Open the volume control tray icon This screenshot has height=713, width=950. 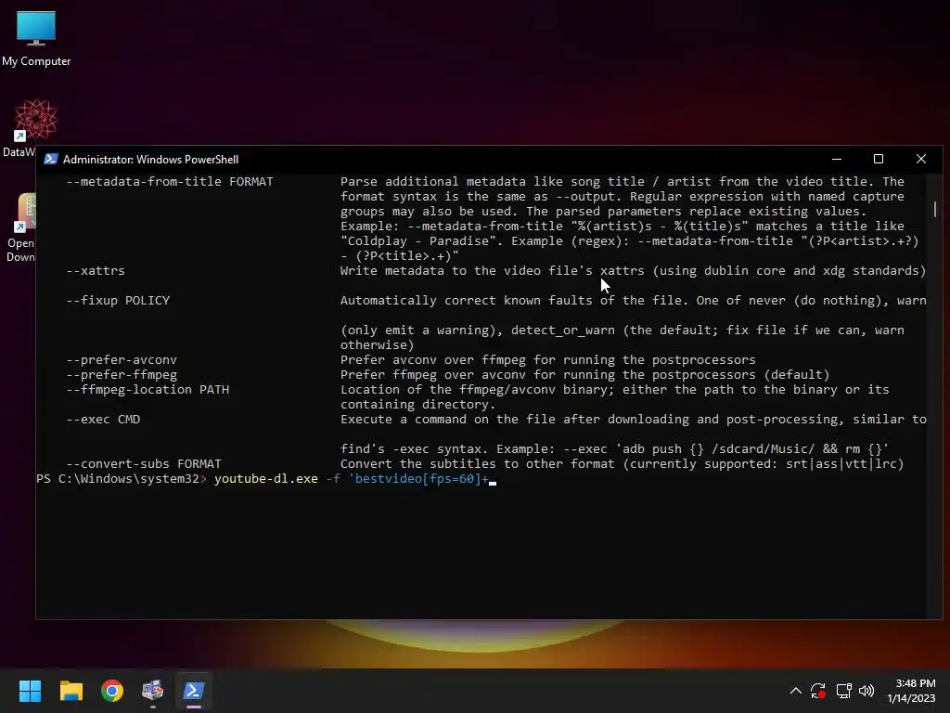coord(867,691)
